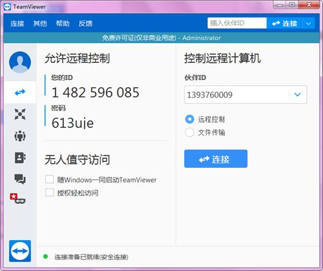Select the 远程控制 radio button
The height and width of the screenshot is (271, 323).
[190, 119]
